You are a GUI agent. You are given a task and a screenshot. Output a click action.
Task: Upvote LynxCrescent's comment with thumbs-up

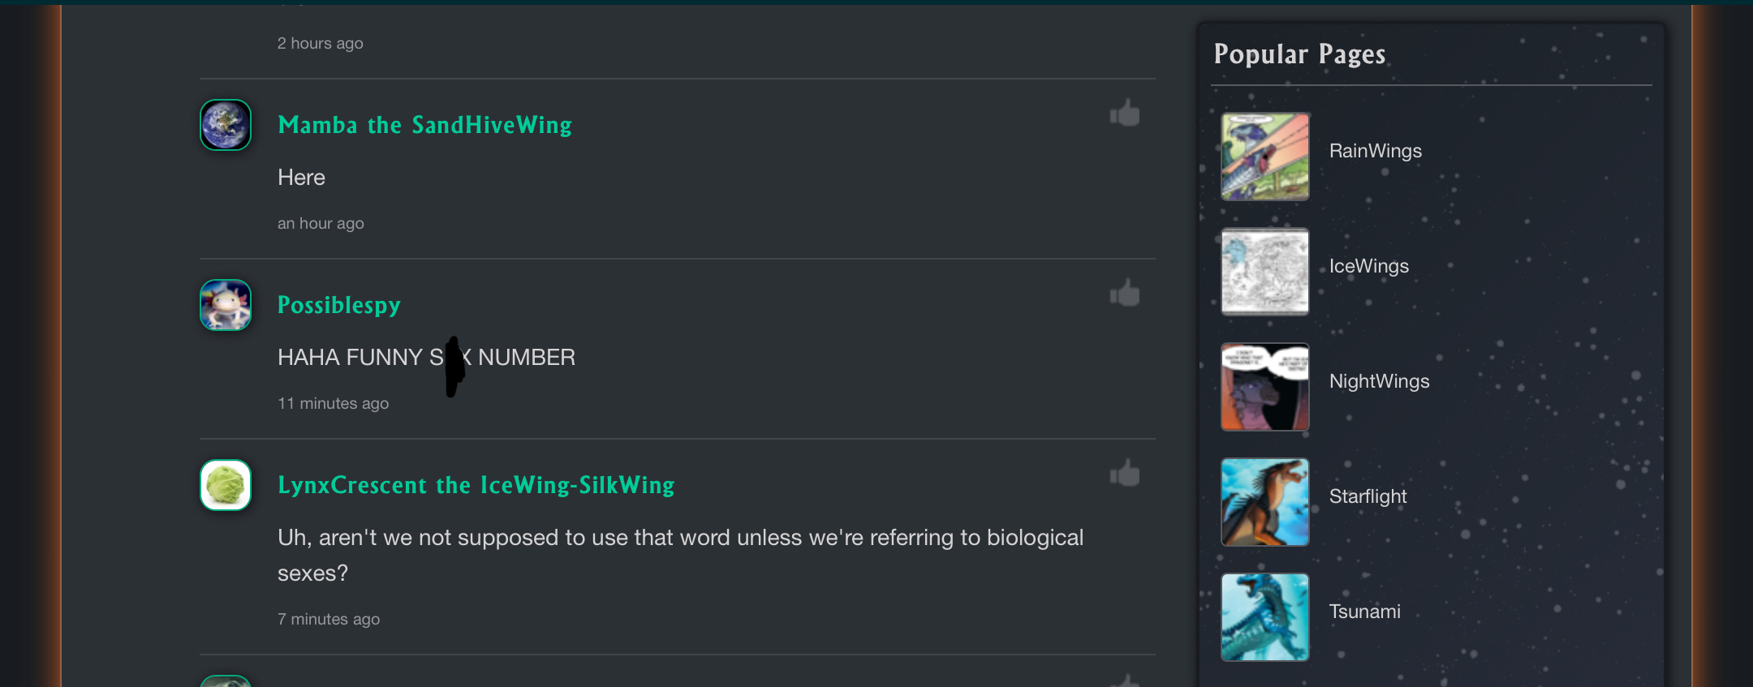click(x=1125, y=474)
